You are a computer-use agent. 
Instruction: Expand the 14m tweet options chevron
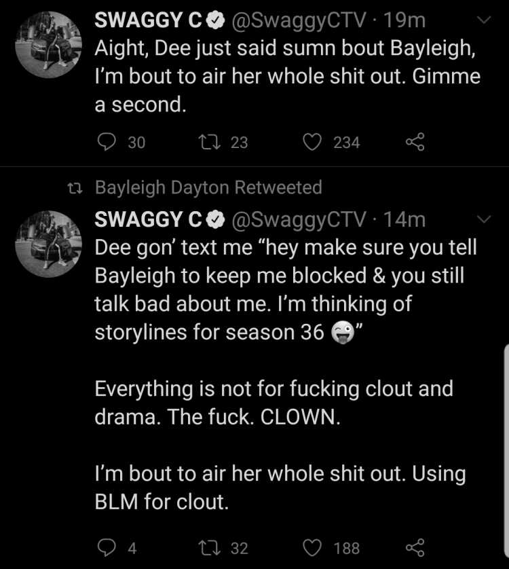[484, 219]
